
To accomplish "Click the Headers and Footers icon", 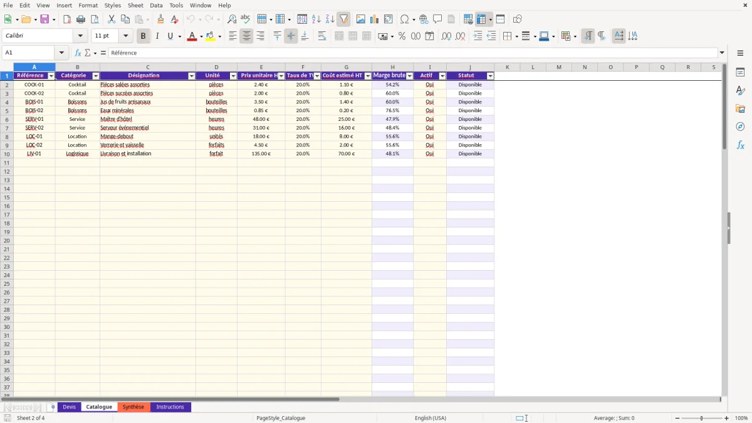I will (451, 19).
